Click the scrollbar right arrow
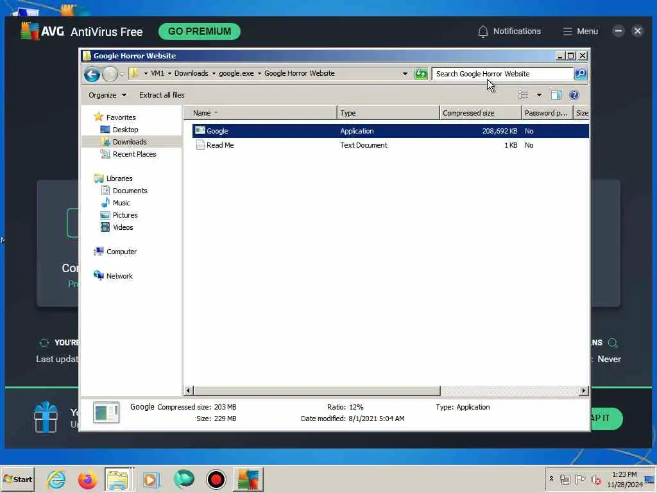 pyautogui.click(x=583, y=391)
